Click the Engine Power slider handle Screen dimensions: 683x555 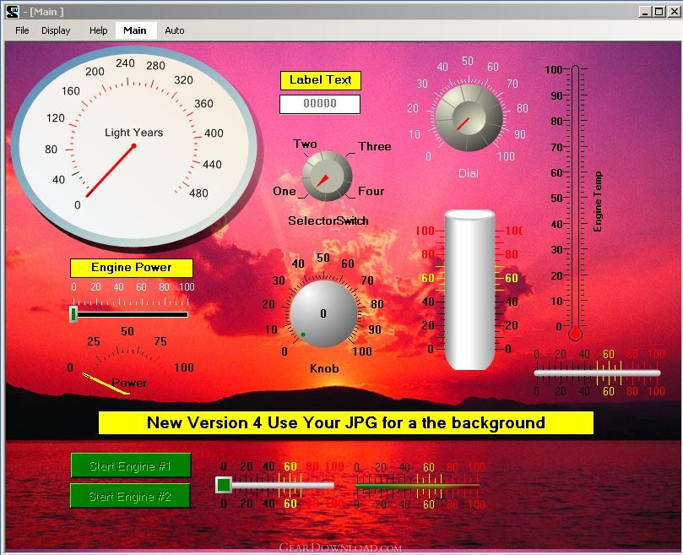(x=73, y=314)
